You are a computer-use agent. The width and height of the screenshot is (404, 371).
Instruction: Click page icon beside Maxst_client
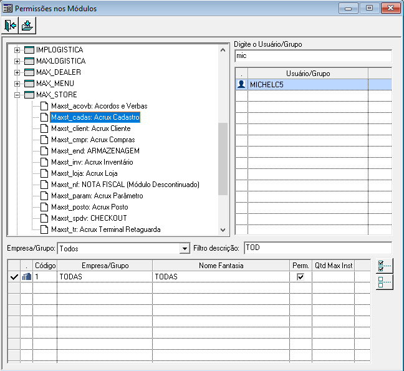tap(44, 128)
